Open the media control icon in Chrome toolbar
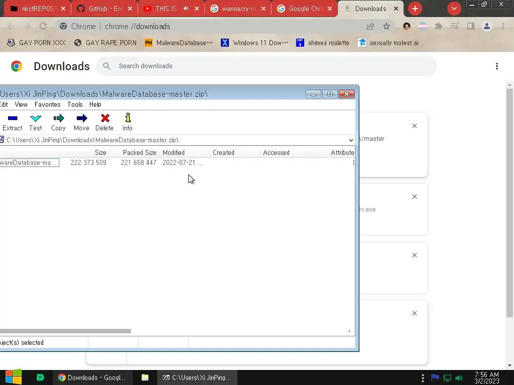Viewport: 514px width, 385px height. click(x=454, y=27)
